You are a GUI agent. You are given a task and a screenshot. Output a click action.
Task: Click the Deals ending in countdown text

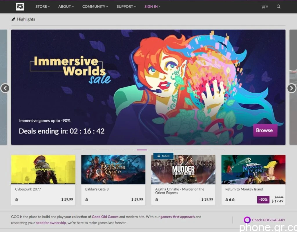tap(62, 131)
